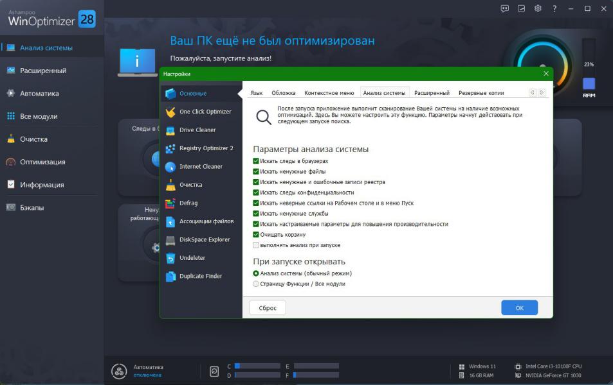Open the 'Резервные копии' tab

tap(480, 93)
